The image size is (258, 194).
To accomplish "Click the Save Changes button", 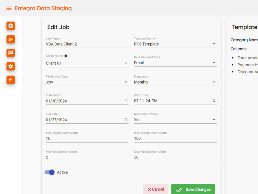I will (x=193, y=189).
